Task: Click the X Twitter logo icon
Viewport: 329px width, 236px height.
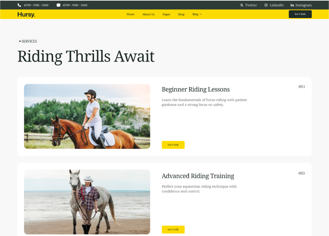Action: pyautogui.click(x=242, y=5)
